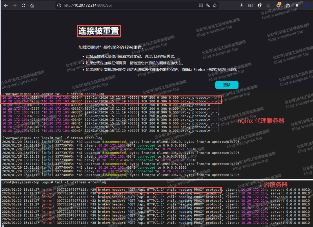Click access log entry for port 49336
The width and height of the screenshot is (313, 227).
click(x=111, y=105)
